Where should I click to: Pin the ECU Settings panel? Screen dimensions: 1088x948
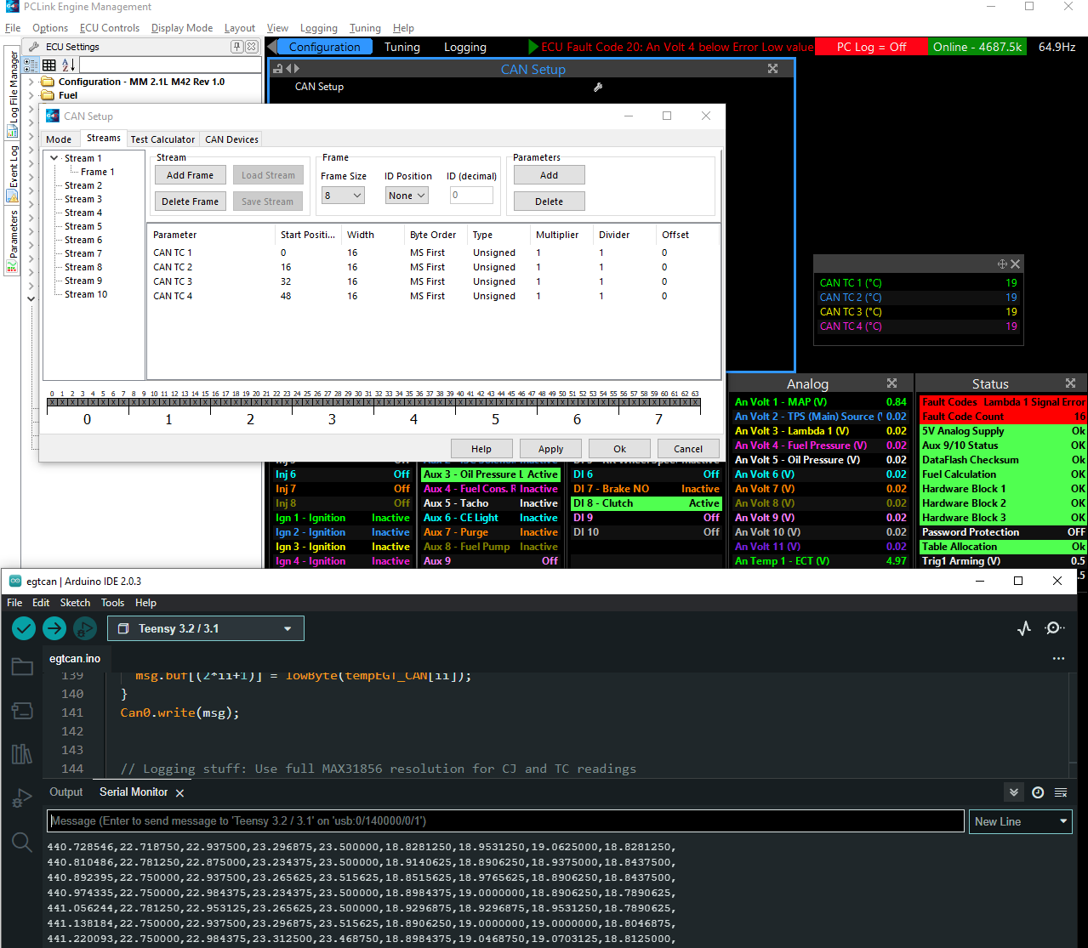coord(239,47)
